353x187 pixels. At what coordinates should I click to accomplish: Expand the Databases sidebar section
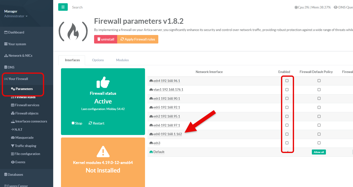pos(15,175)
